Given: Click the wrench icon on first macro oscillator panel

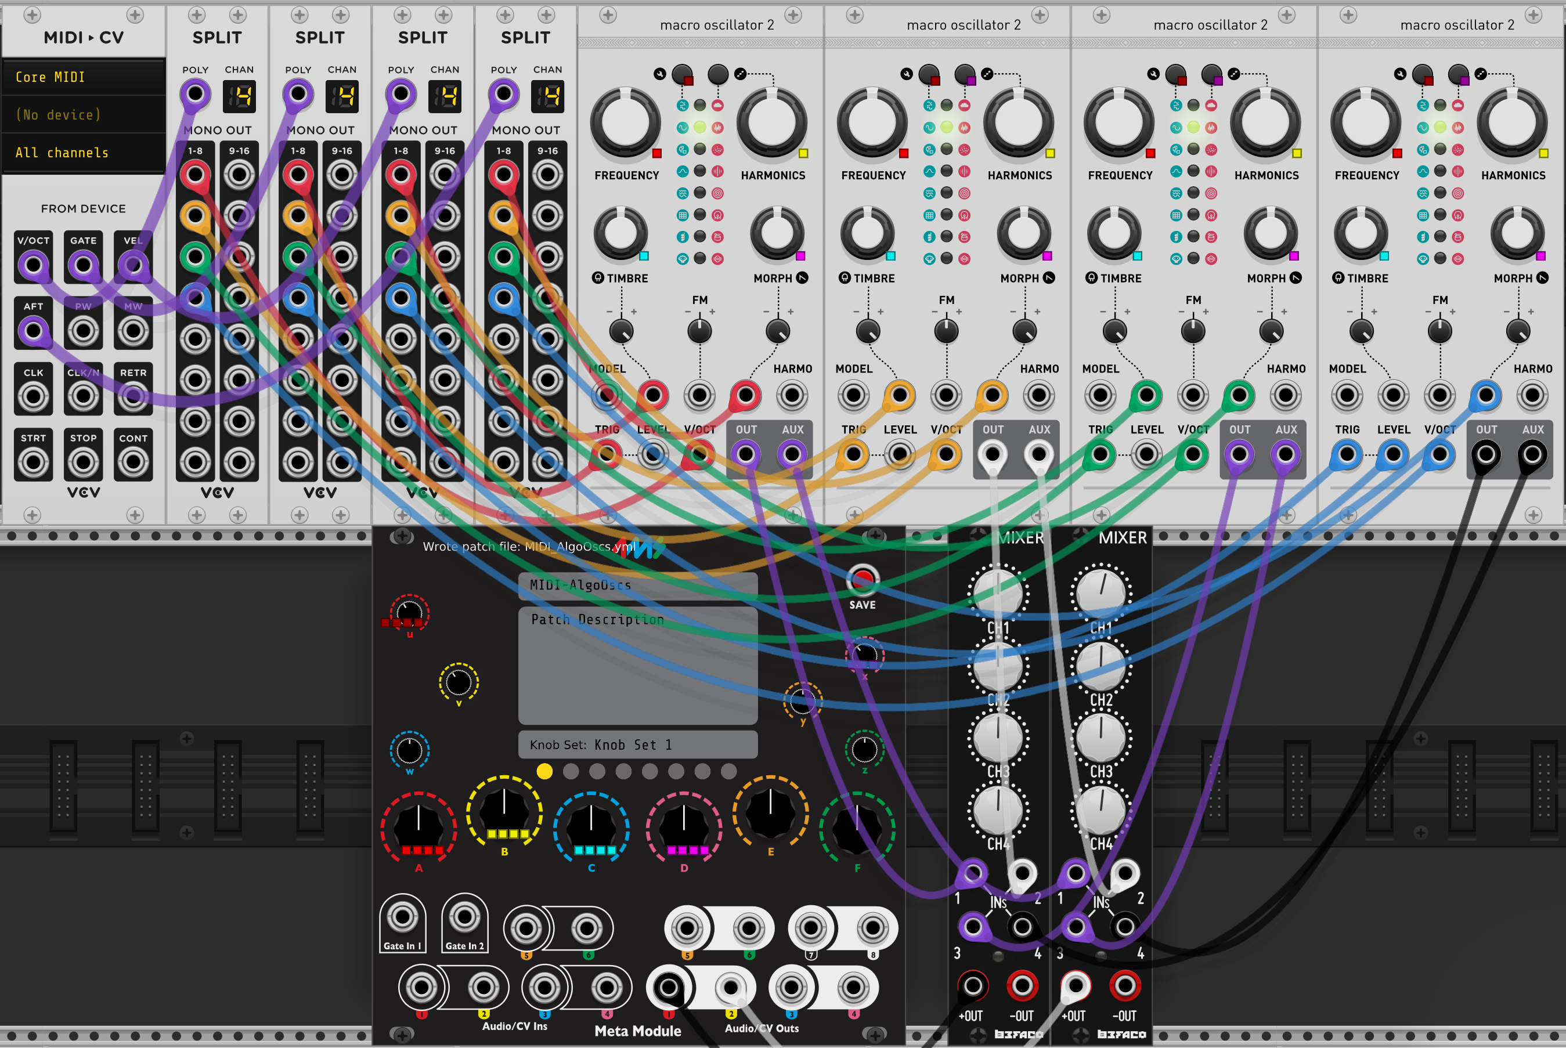Looking at the screenshot, I should [x=661, y=74].
